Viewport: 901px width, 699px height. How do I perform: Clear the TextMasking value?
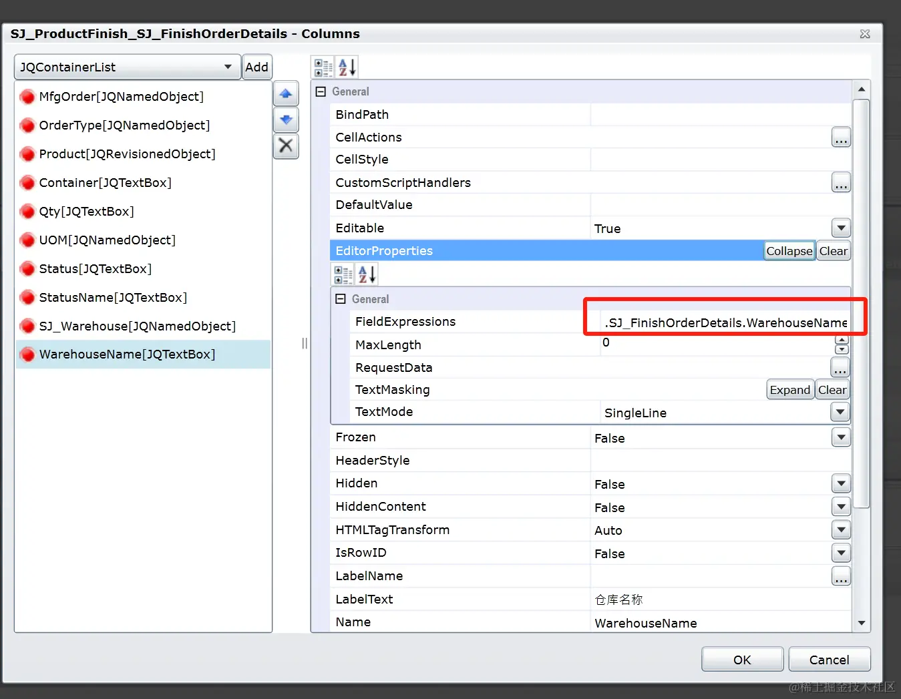[832, 390]
